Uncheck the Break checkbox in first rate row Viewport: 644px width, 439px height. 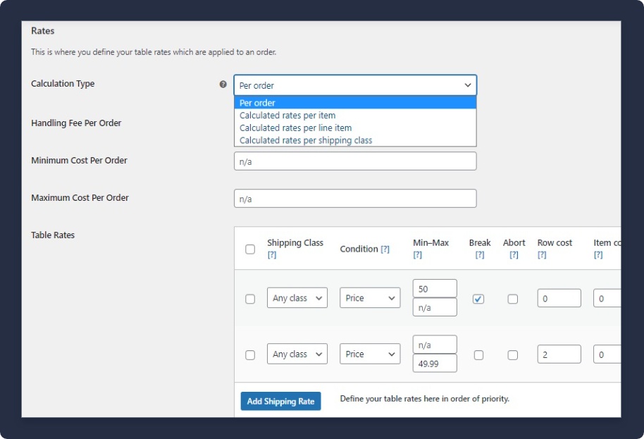pos(478,299)
